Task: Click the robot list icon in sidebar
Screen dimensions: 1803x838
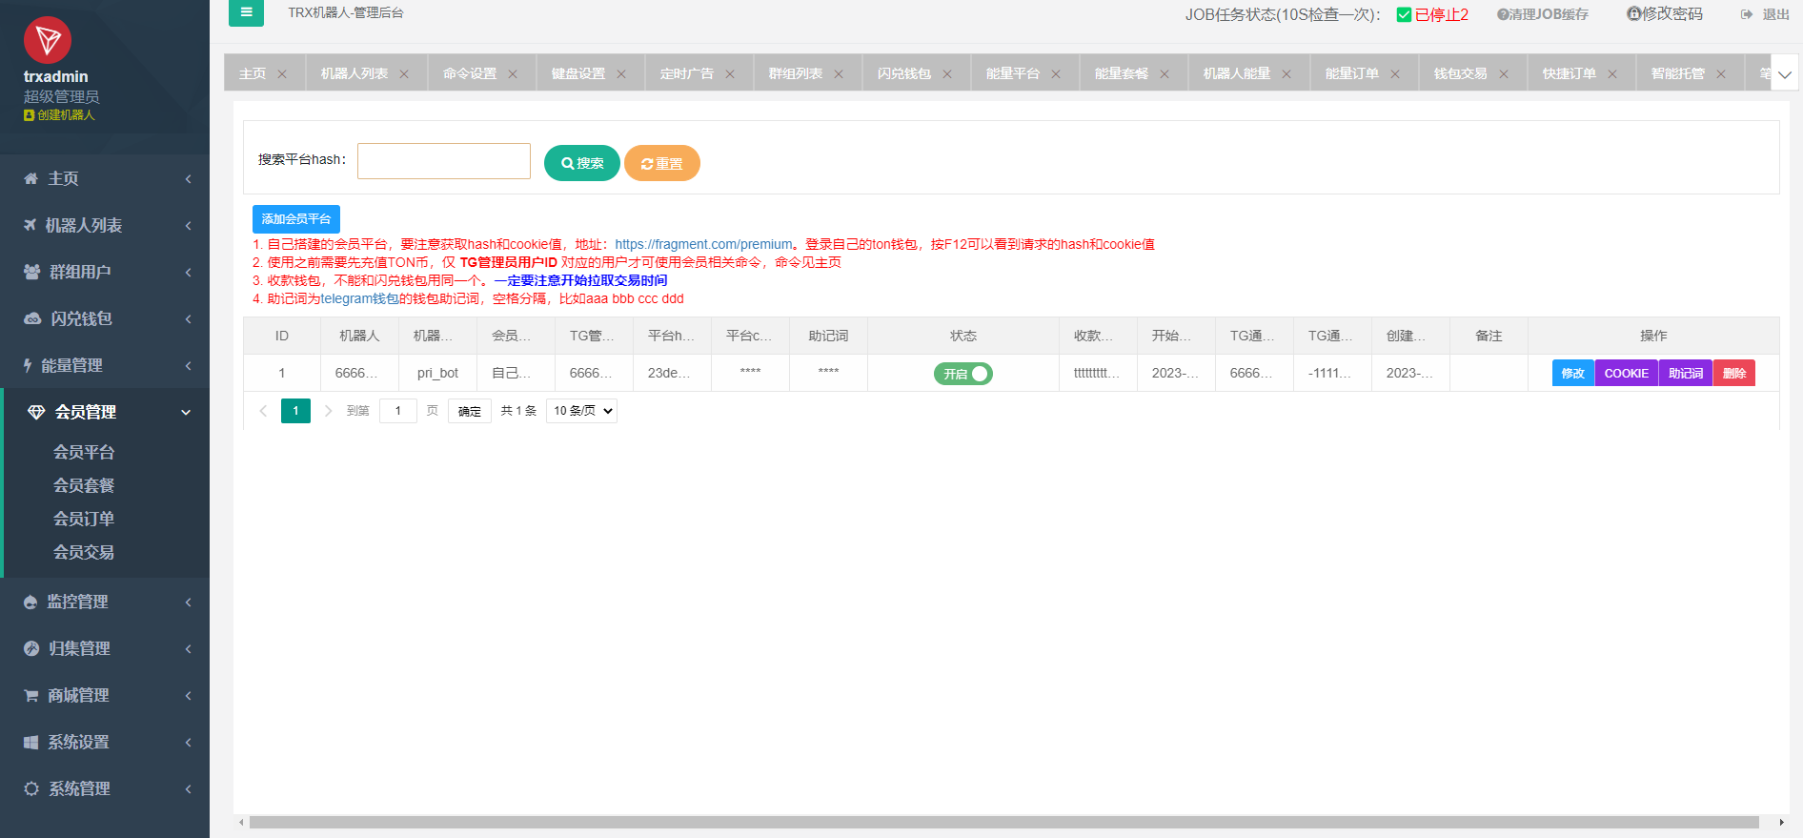Action: click(x=30, y=225)
